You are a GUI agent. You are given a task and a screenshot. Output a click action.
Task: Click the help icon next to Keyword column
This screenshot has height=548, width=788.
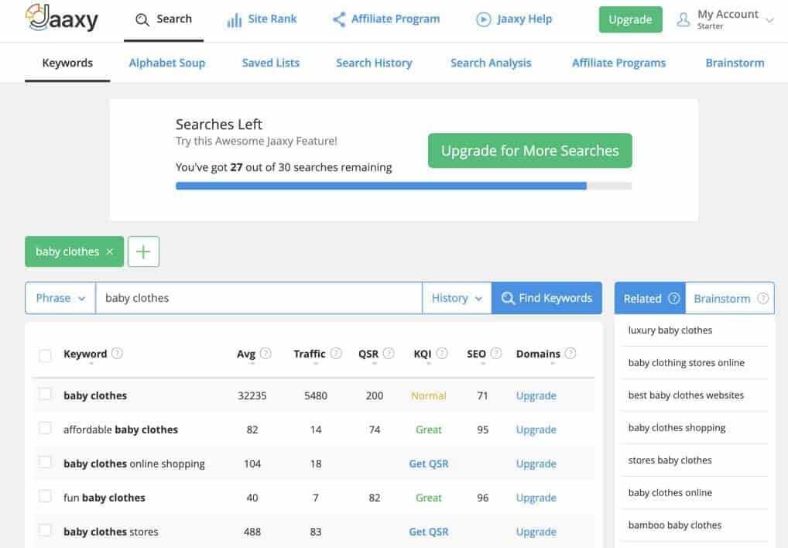click(x=117, y=353)
